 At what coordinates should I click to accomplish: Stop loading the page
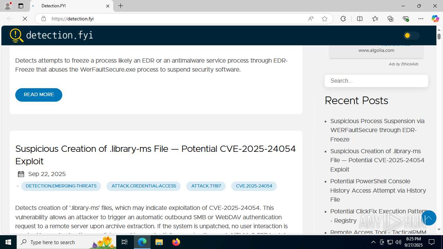[x=25, y=19]
